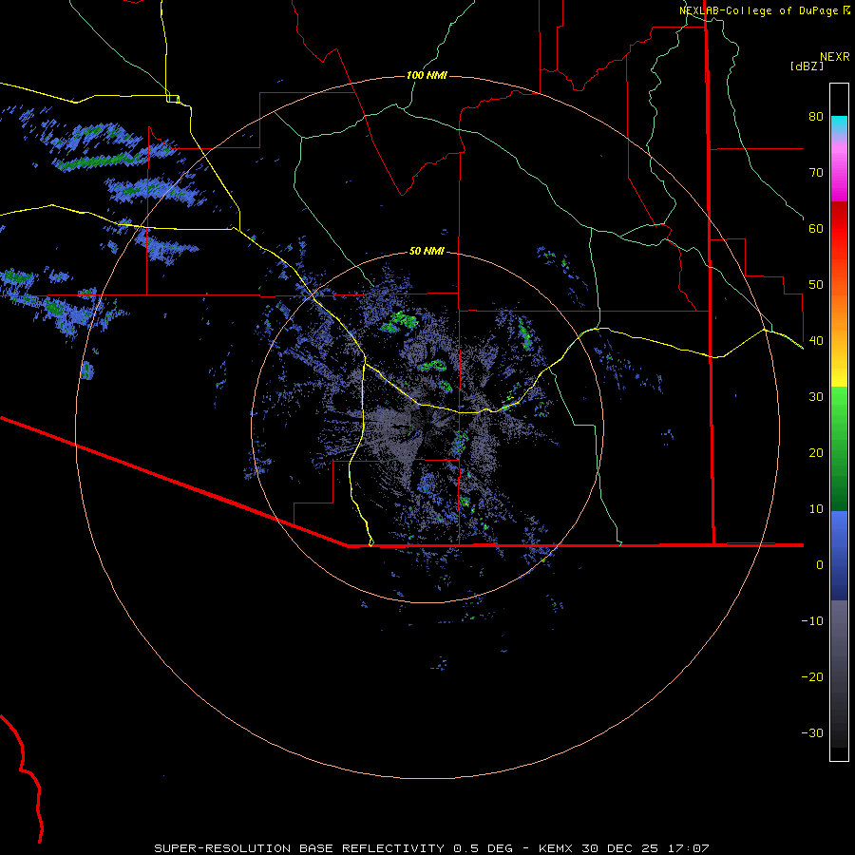Click the 20 value on the dBZ scale

click(816, 453)
